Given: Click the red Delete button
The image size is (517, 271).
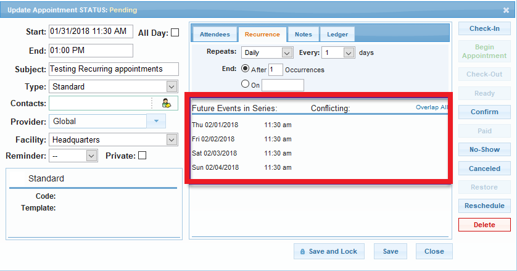Looking at the screenshot, I should click(x=484, y=225).
